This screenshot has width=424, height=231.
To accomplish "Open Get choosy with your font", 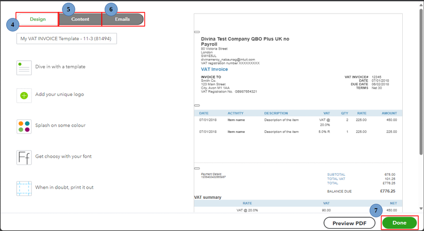I will 63,156.
